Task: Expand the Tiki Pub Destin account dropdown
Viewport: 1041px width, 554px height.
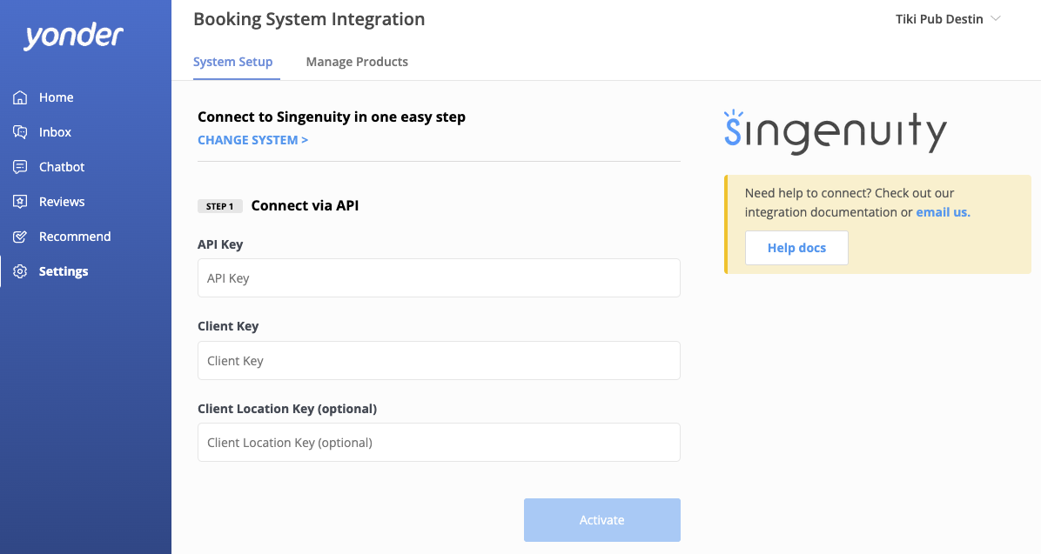Action: point(939,19)
